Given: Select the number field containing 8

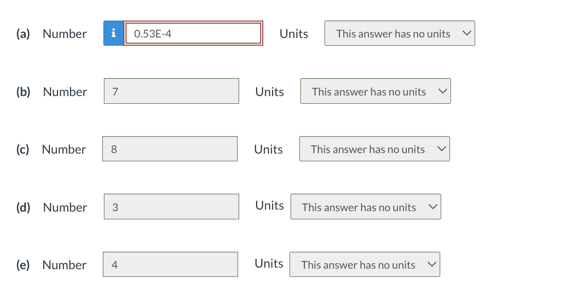Looking at the screenshot, I should click(x=170, y=148).
